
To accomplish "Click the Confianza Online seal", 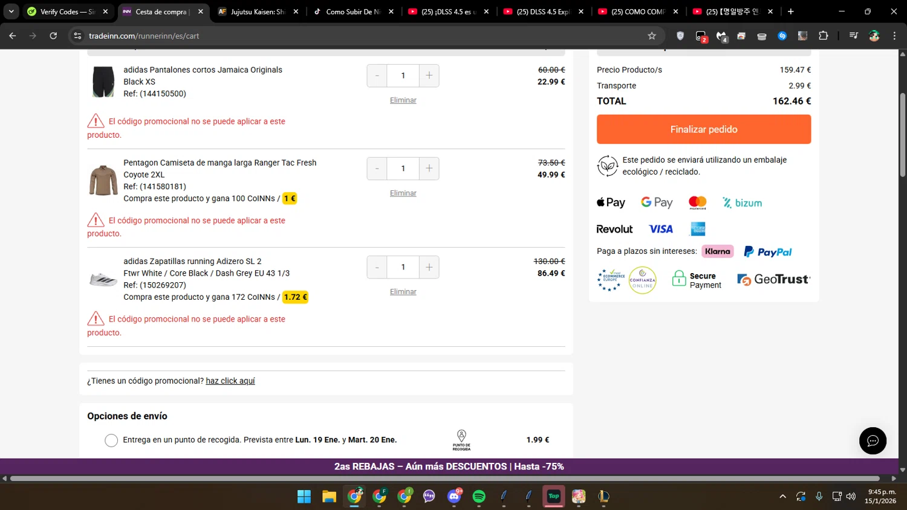I will pos(642,280).
